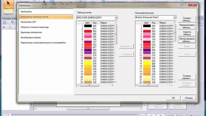Image resolution: width=206 pixels, height=116 pixels.
Task: Select row 13 code 333 in right table
Action: [154, 58]
